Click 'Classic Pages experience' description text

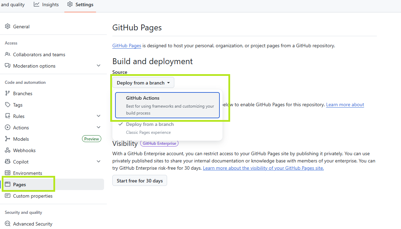point(148,132)
